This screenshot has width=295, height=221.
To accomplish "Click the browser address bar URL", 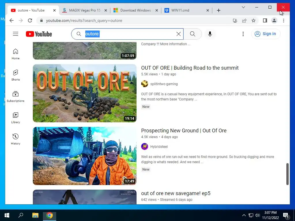I will click(x=84, y=20).
